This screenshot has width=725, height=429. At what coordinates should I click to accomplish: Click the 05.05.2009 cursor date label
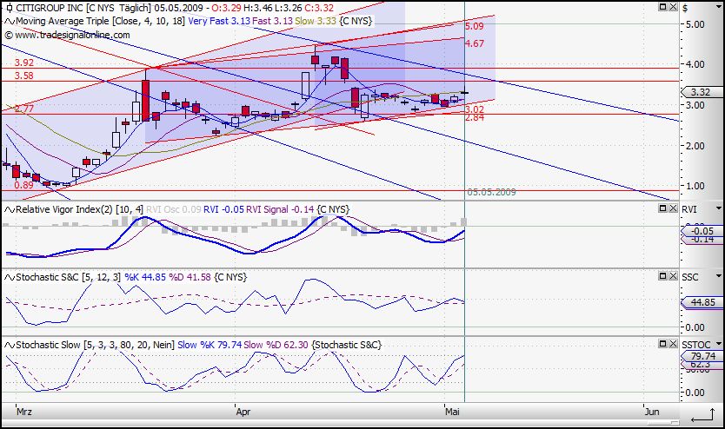click(x=491, y=192)
